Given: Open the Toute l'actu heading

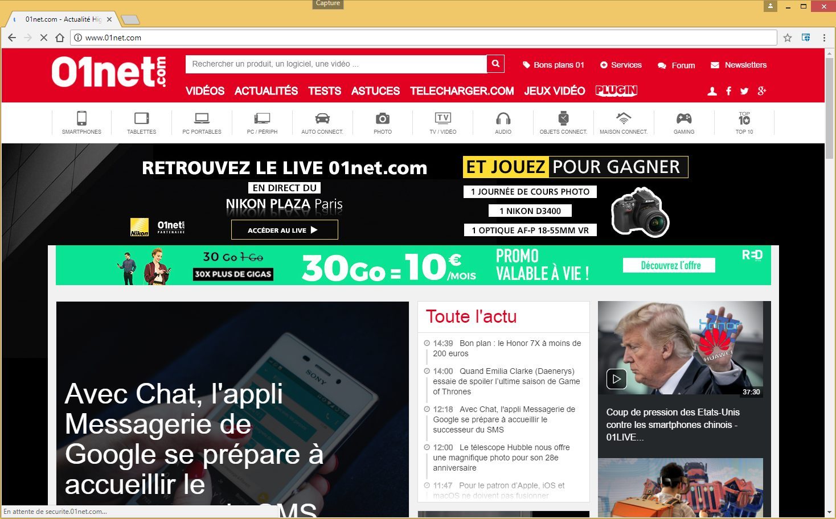Looking at the screenshot, I should [x=471, y=316].
